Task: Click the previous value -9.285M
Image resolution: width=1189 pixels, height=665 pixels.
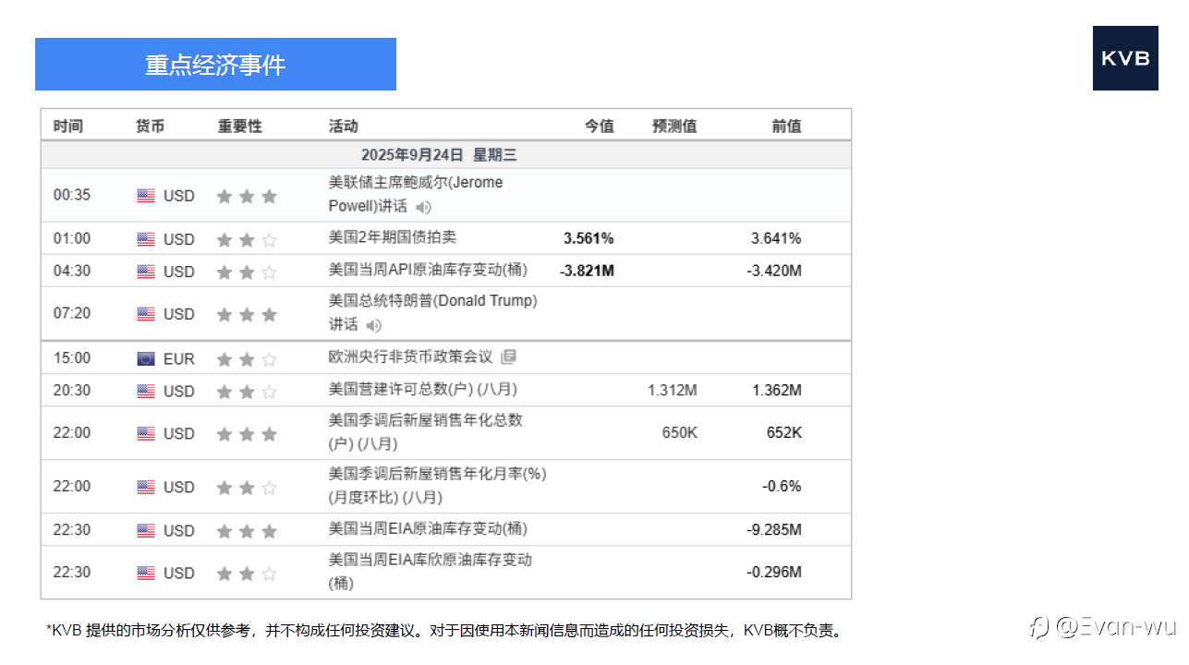Action: [x=774, y=529]
